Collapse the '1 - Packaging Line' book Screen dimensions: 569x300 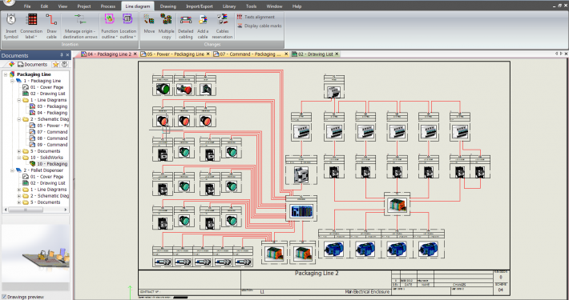coord(12,81)
